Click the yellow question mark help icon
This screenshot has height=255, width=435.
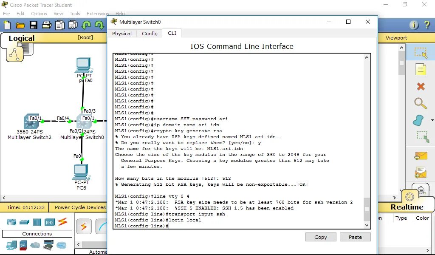[x=427, y=25]
